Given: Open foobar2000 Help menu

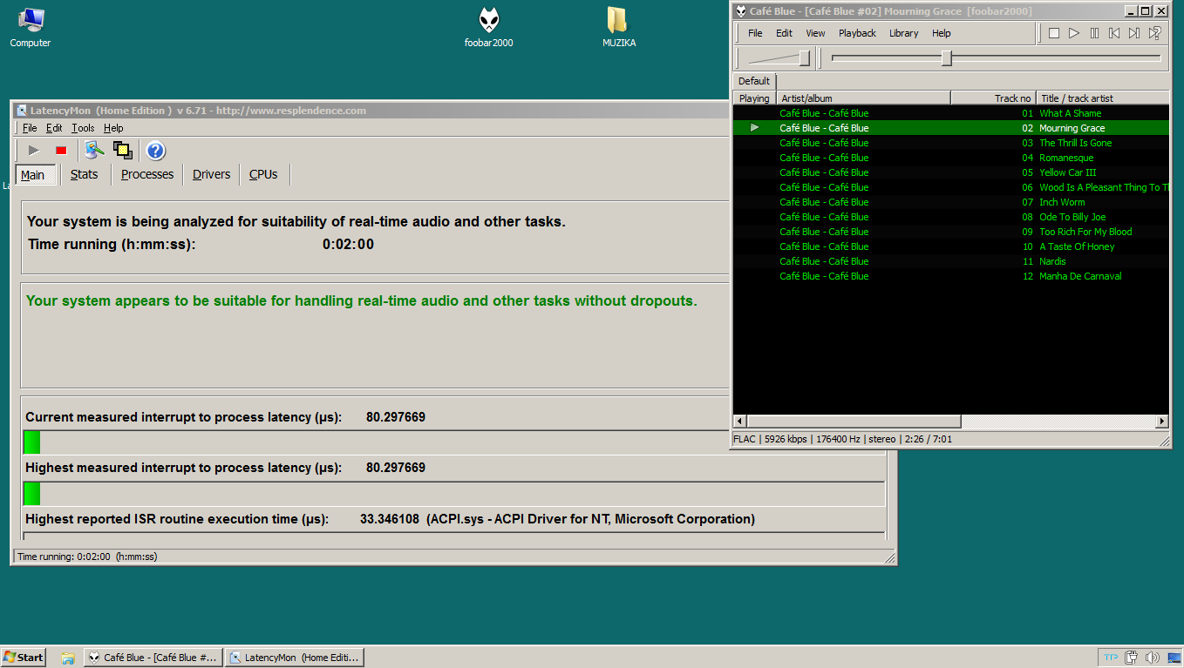Looking at the screenshot, I should pyautogui.click(x=942, y=33).
